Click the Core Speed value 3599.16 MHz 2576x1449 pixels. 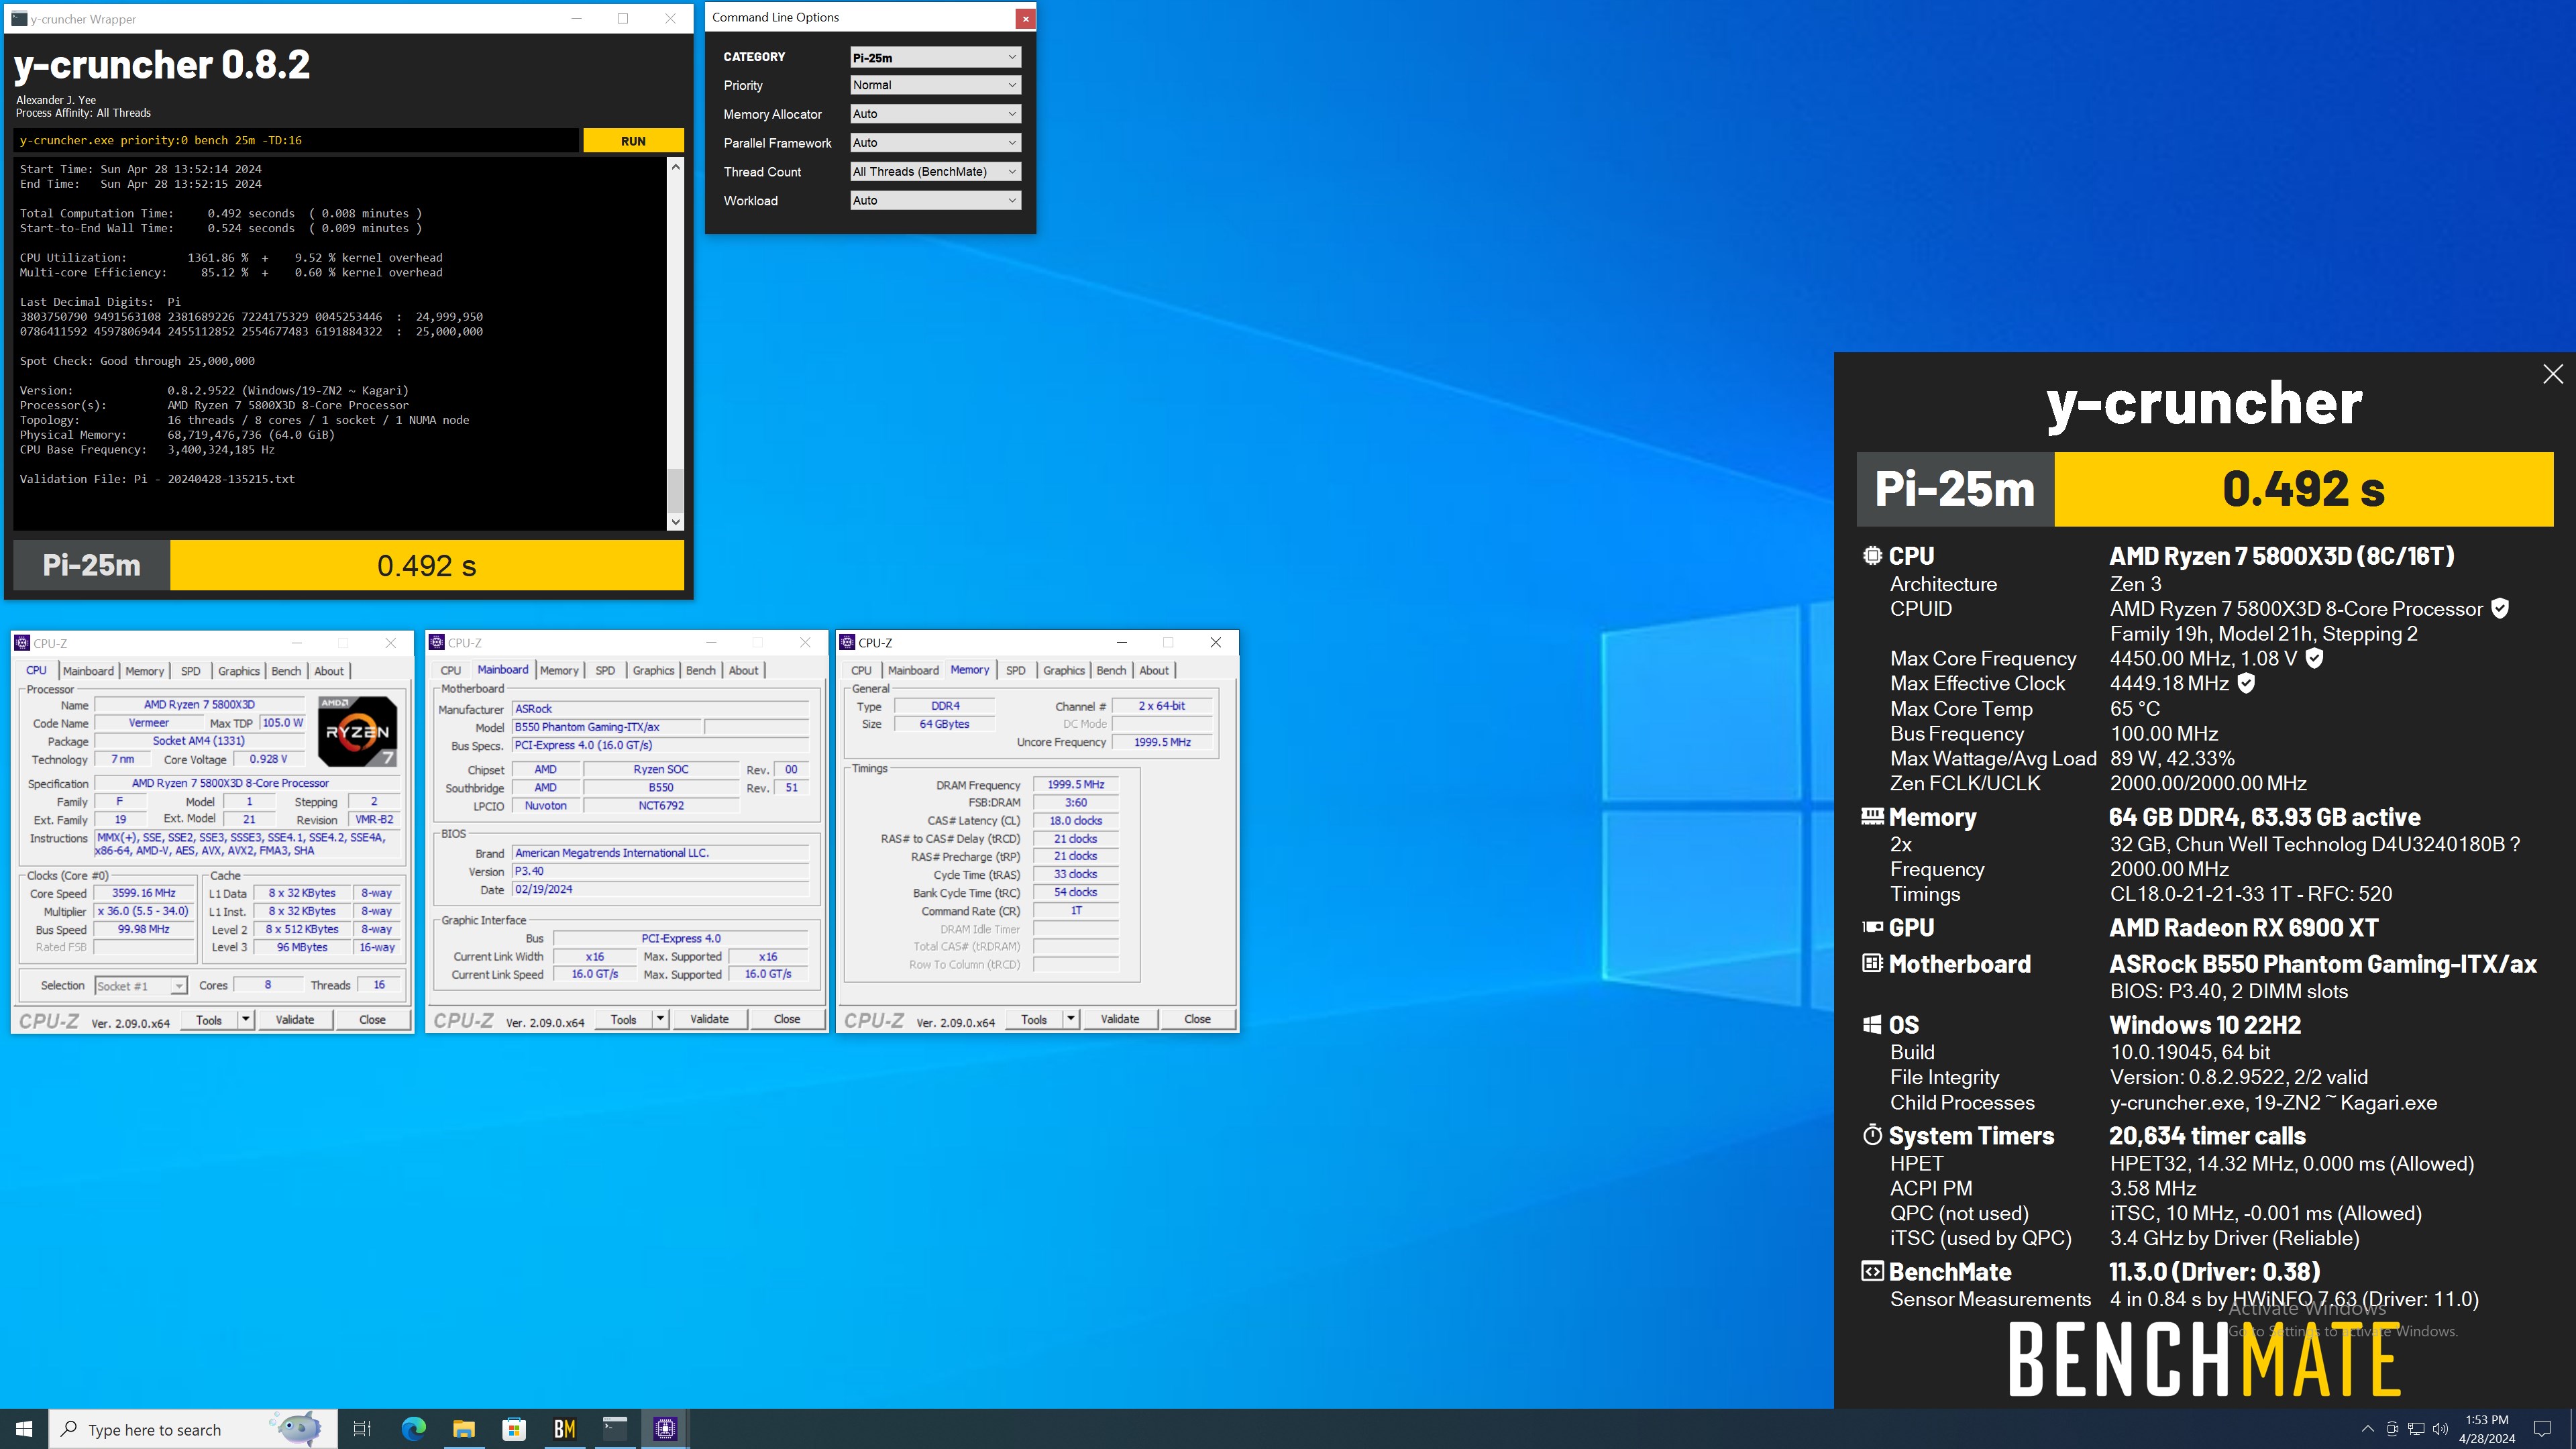coord(144,893)
